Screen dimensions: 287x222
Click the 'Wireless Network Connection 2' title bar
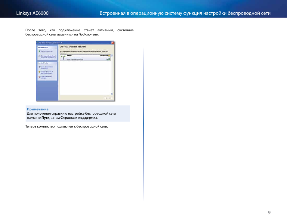click(x=75, y=43)
